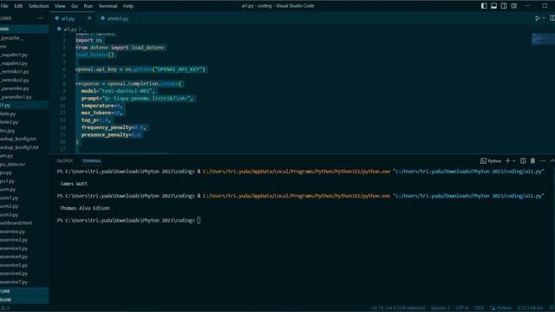Create a new terminal with plus icon

click(507, 161)
